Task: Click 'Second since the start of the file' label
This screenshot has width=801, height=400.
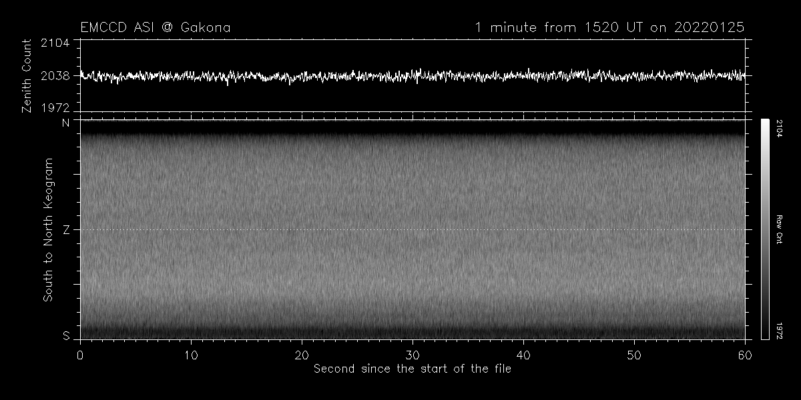Action: tap(413, 368)
